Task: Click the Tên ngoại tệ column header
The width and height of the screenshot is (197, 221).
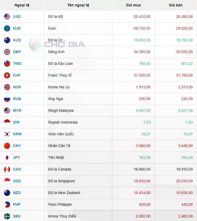Action: coord(78,5)
